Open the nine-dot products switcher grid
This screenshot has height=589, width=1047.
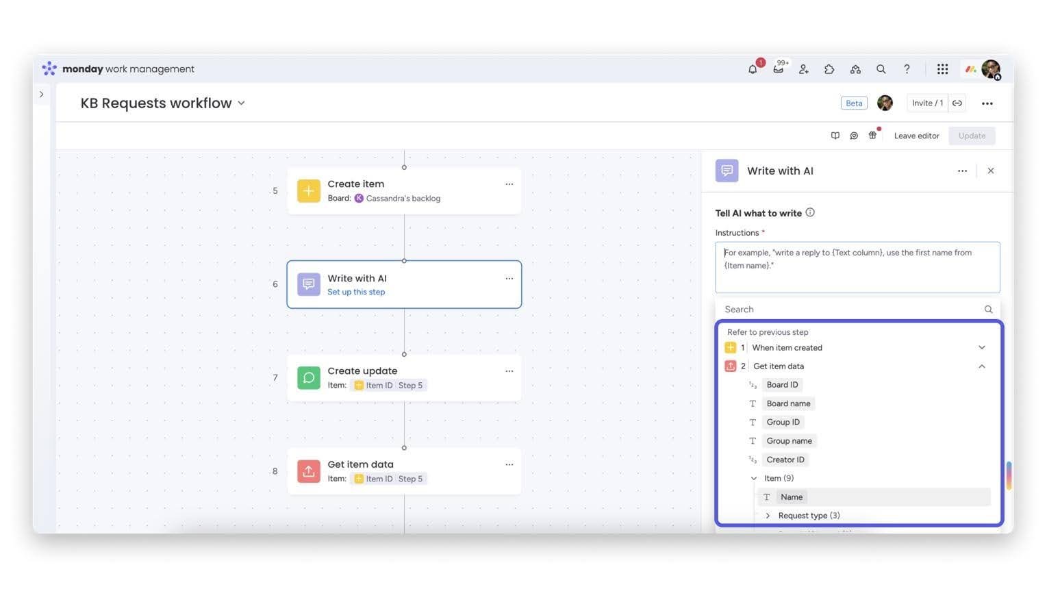[942, 69]
